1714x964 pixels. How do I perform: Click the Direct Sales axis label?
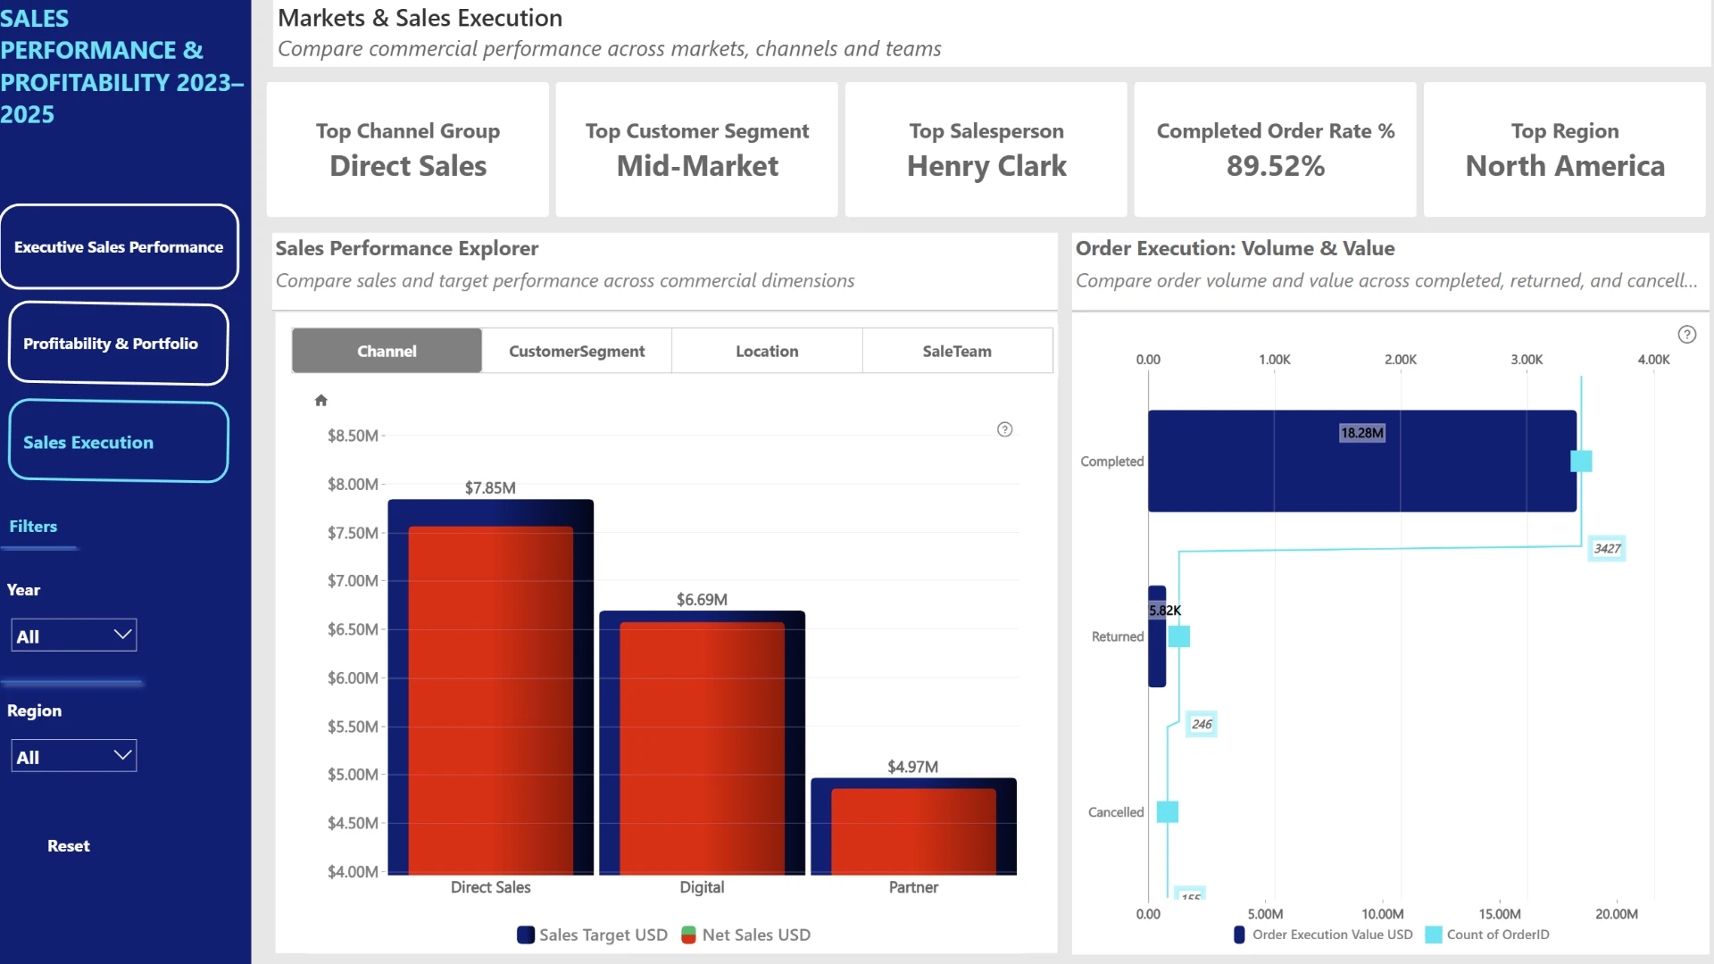[491, 887]
